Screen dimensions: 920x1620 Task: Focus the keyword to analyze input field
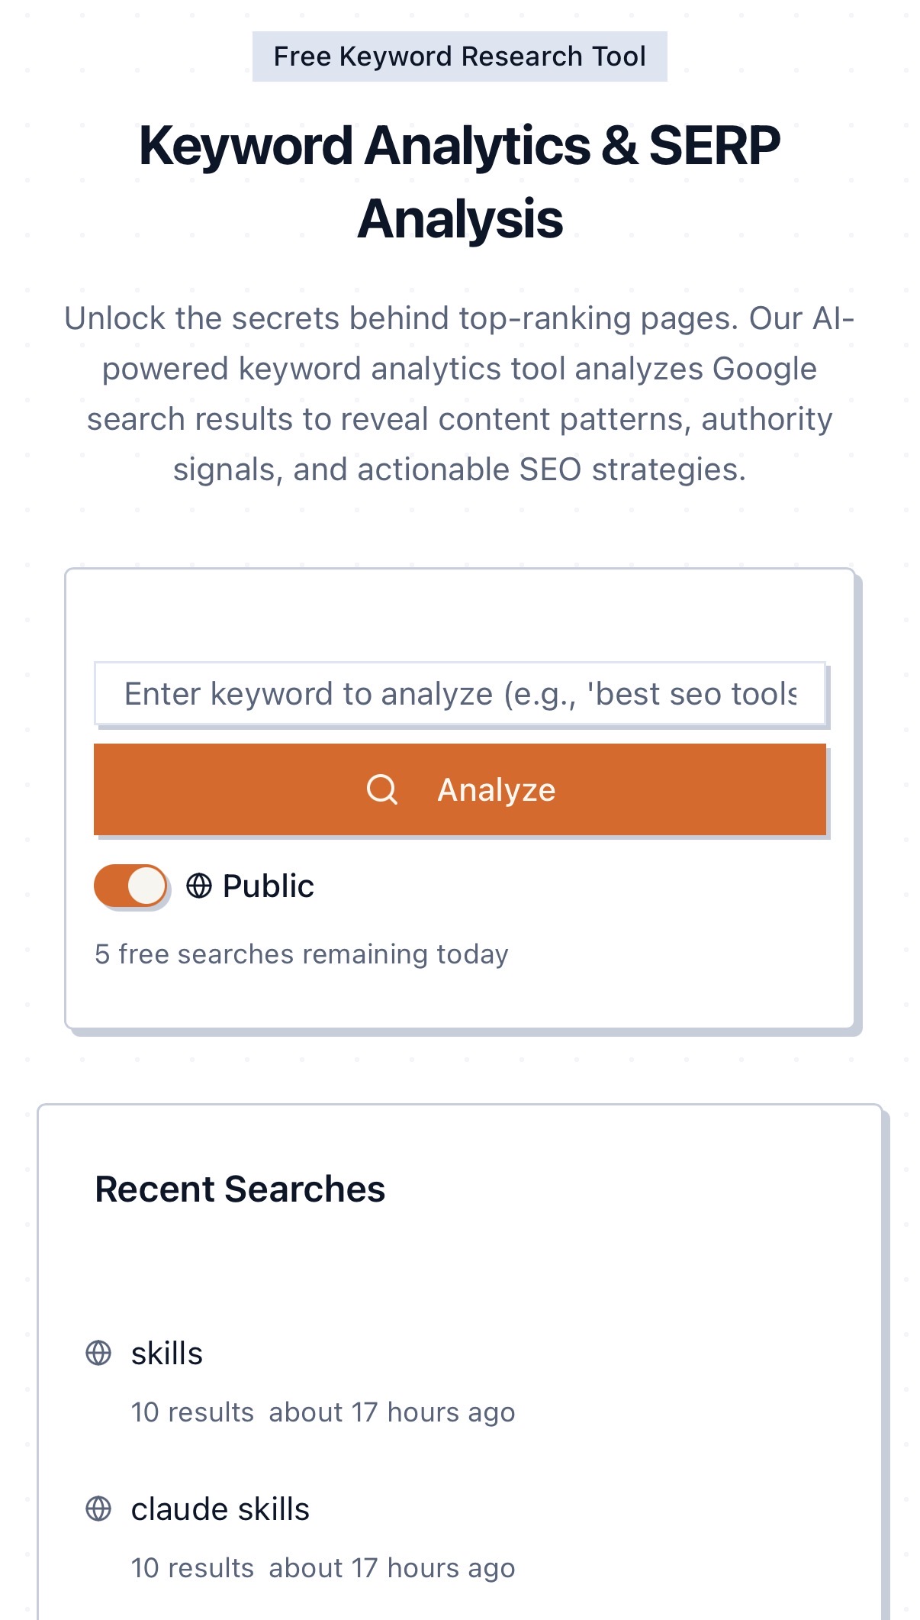coord(459,694)
